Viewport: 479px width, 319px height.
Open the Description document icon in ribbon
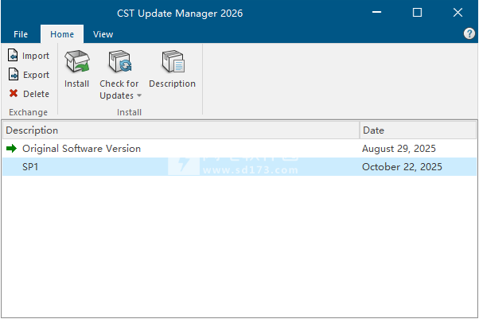[172, 62]
